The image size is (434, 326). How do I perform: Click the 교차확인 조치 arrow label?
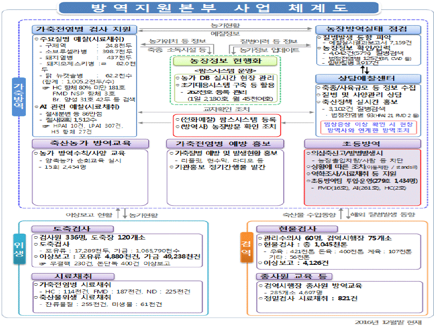(226, 109)
